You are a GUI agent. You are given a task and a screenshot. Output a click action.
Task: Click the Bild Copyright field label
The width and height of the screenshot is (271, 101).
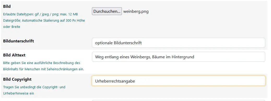pos(17,79)
